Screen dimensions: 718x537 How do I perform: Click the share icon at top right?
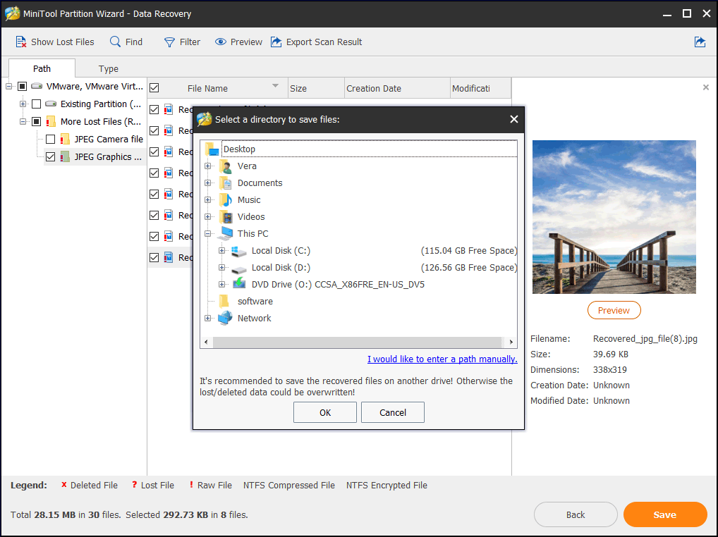pos(700,42)
